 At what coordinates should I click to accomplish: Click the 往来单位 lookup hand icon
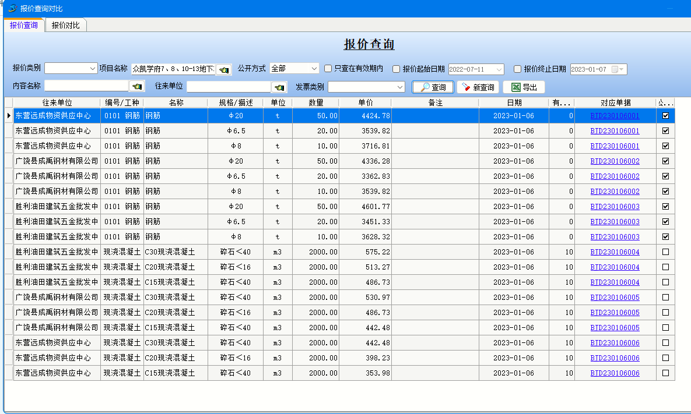pos(279,87)
